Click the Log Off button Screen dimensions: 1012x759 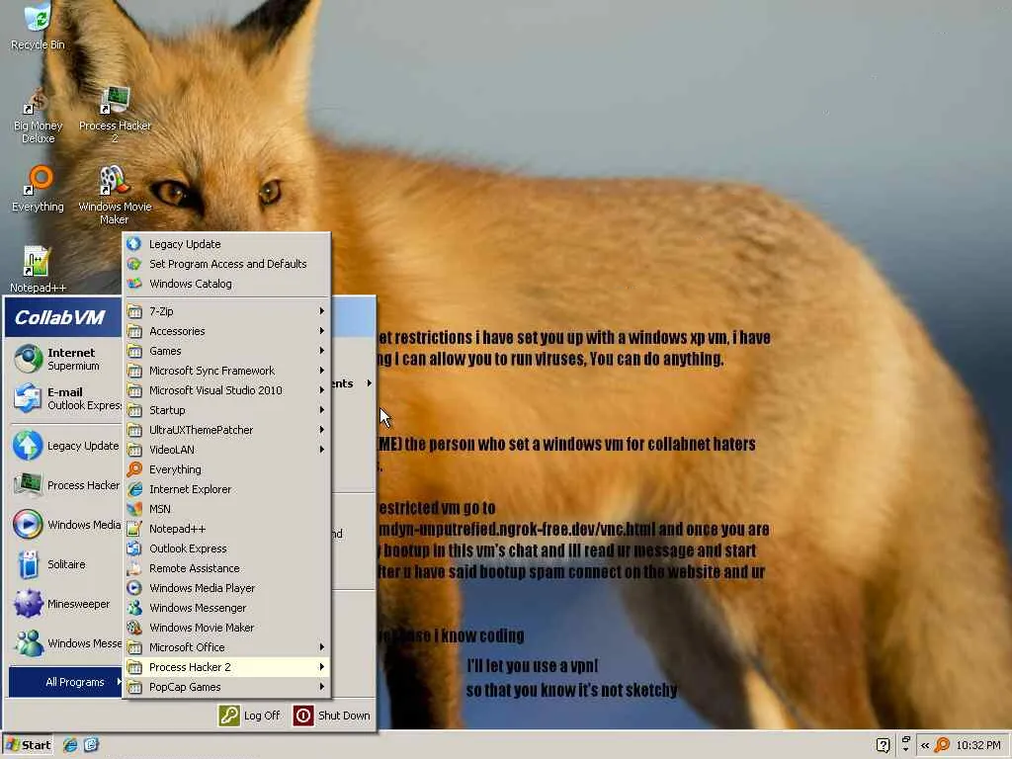(250, 716)
